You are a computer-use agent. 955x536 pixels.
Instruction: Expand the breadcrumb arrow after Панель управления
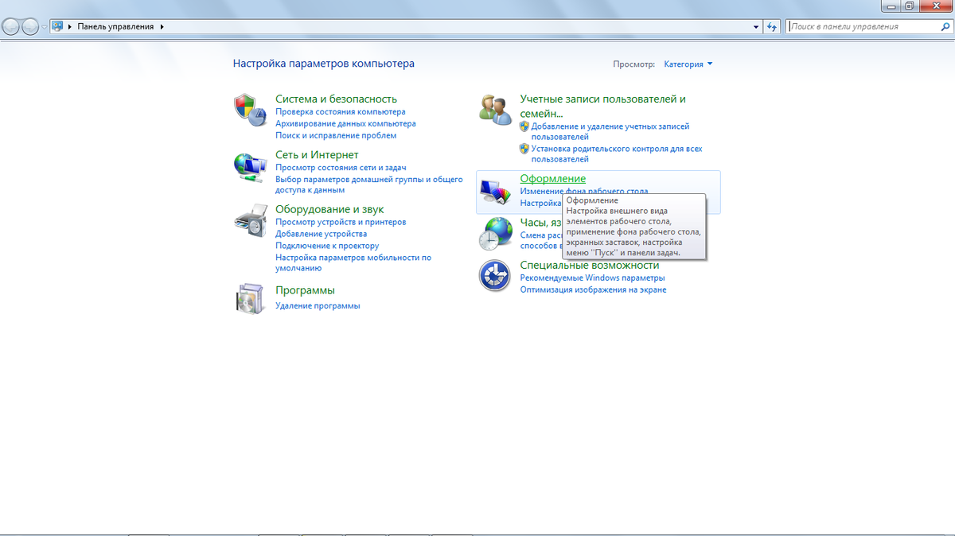coord(162,26)
